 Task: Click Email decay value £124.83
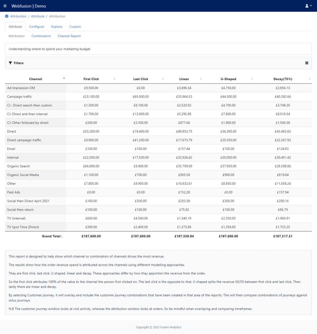point(283,149)
